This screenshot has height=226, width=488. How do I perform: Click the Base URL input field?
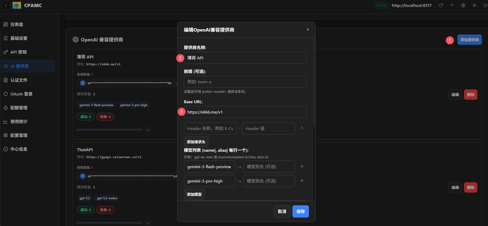click(245, 112)
